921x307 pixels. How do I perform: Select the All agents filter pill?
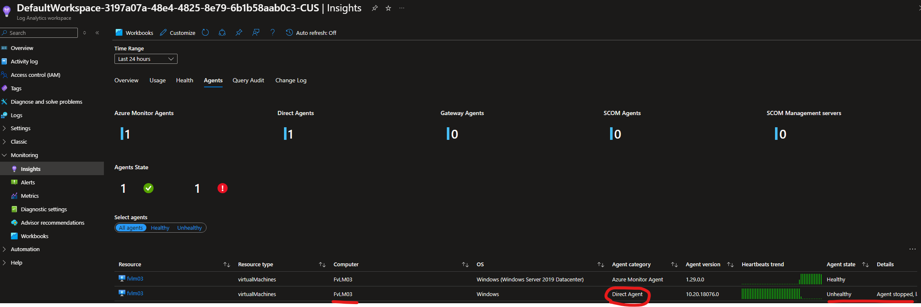click(131, 228)
